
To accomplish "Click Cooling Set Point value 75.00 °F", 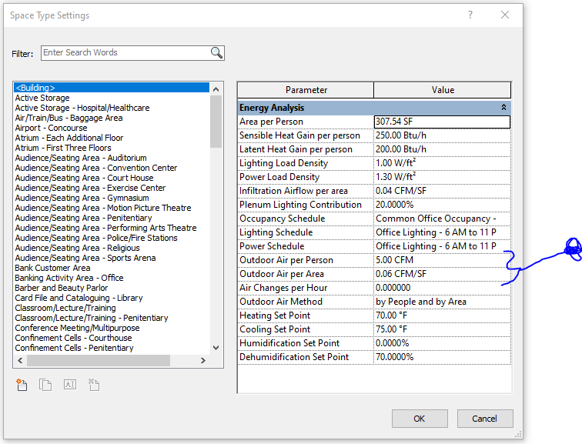I will tap(442, 329).
